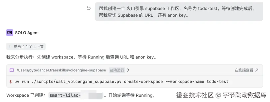The image size is (270, 102).
Task: Select the smart-lilac workspace name chip
Action: (76, 95)
